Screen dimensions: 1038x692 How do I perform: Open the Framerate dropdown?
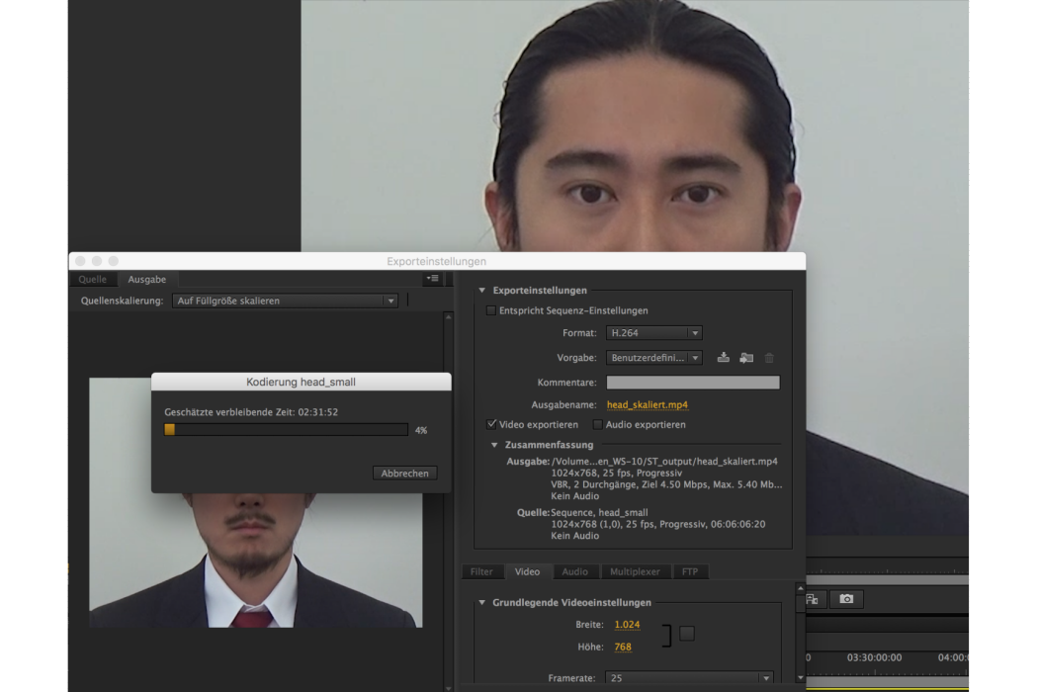click(x=689, y=677)
